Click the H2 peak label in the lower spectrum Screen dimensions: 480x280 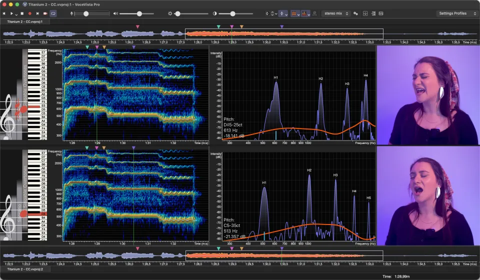pos(309,170)
